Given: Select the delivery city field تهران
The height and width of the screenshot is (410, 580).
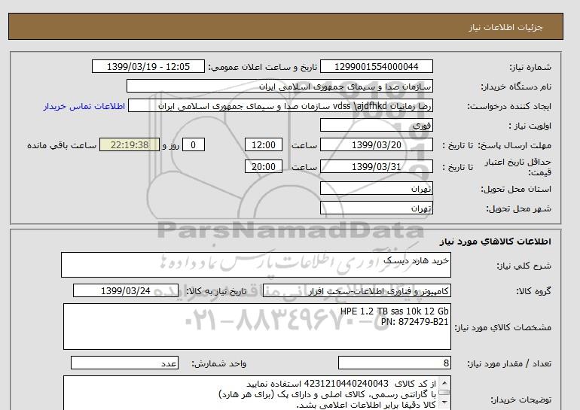Looking at the screenshot, I should [x=376, y=208].
